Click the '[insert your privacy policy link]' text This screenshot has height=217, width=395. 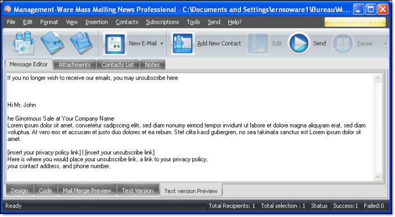[44, 153]
